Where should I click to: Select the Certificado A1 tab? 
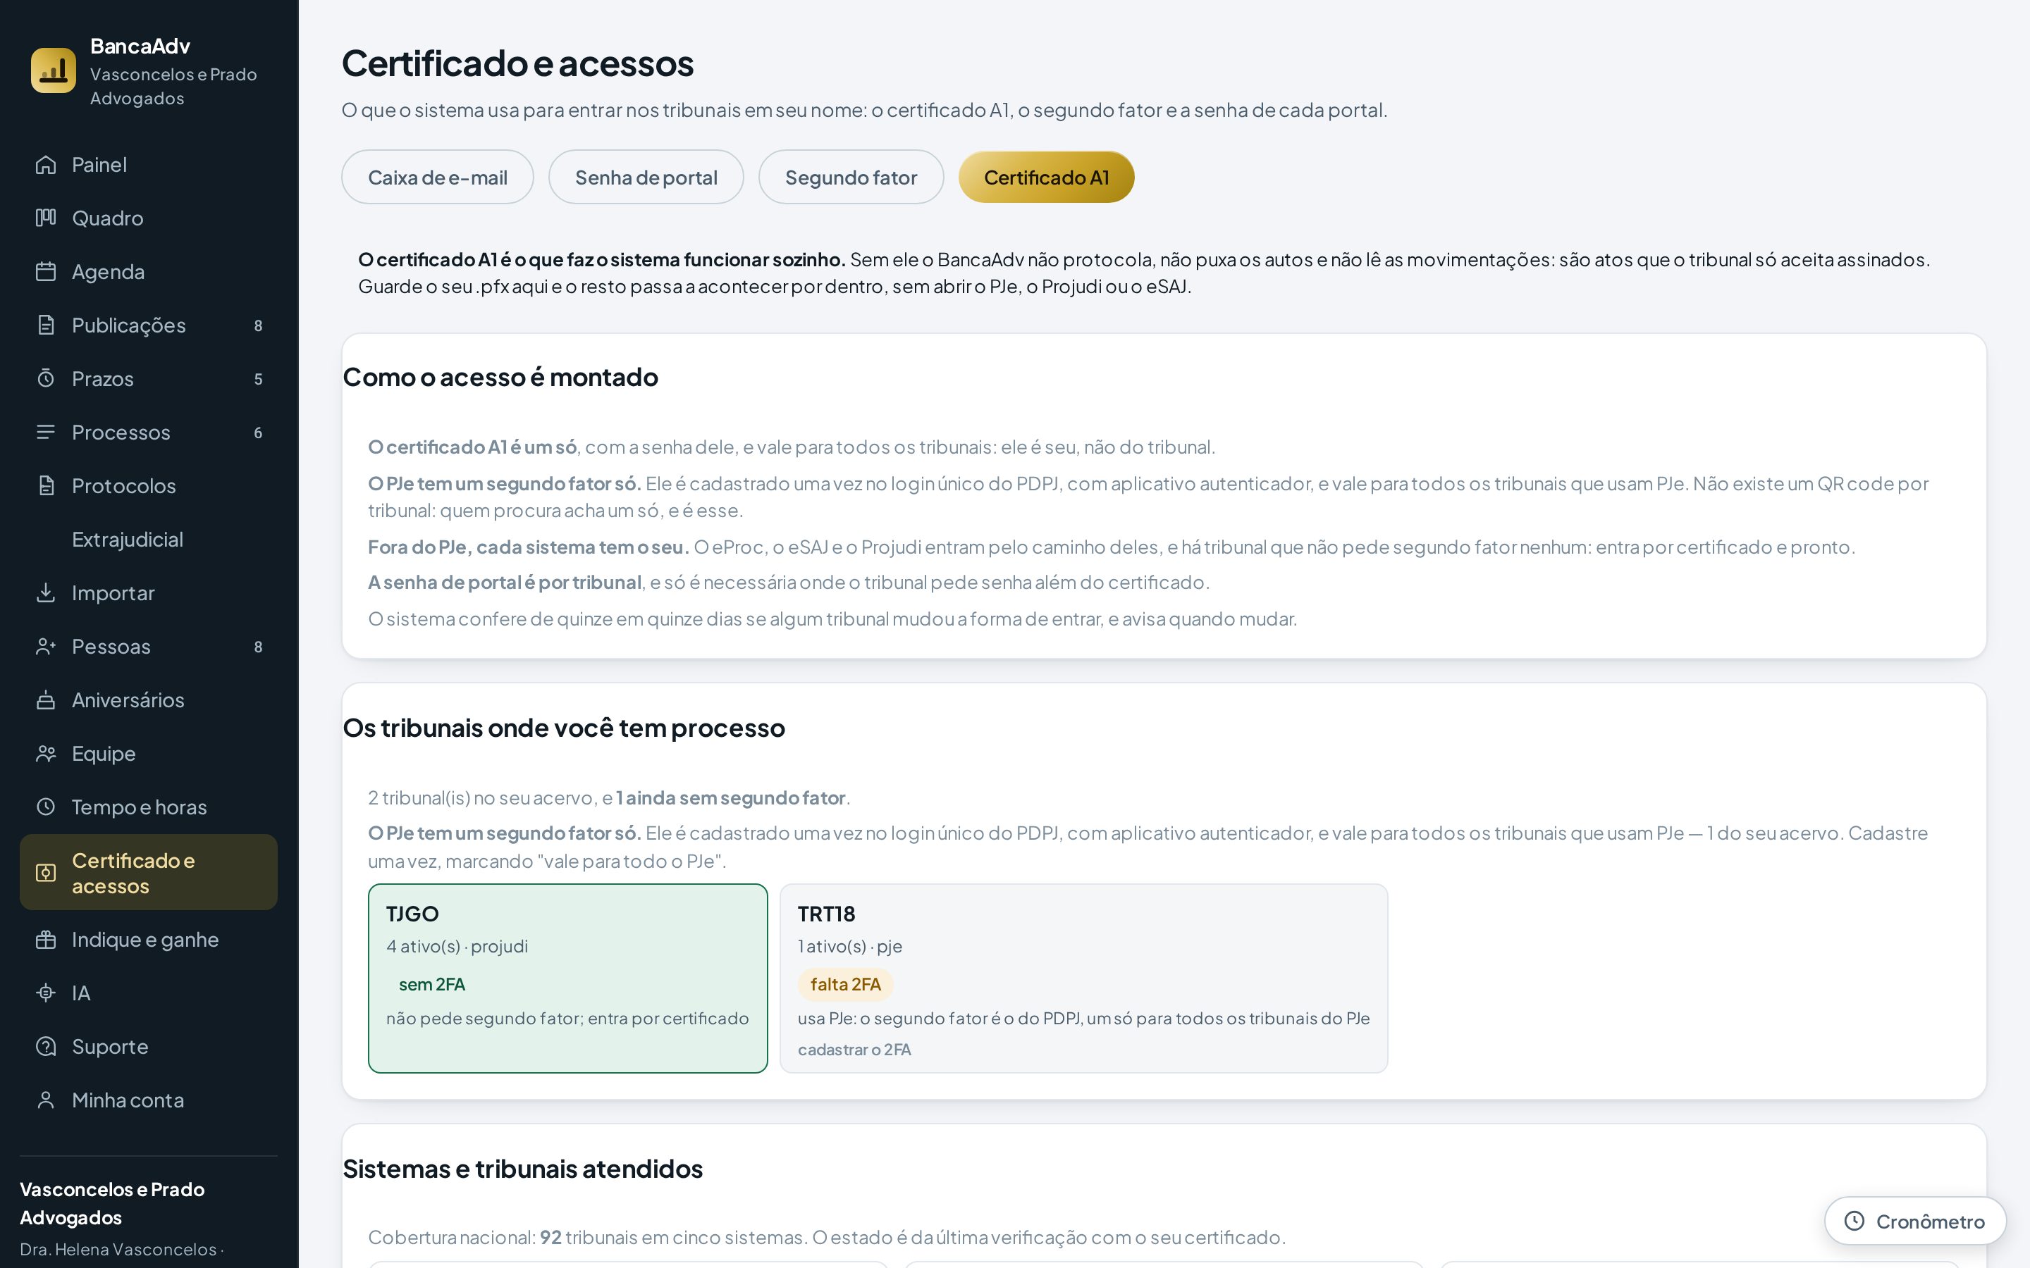(x=1046, y=177)
